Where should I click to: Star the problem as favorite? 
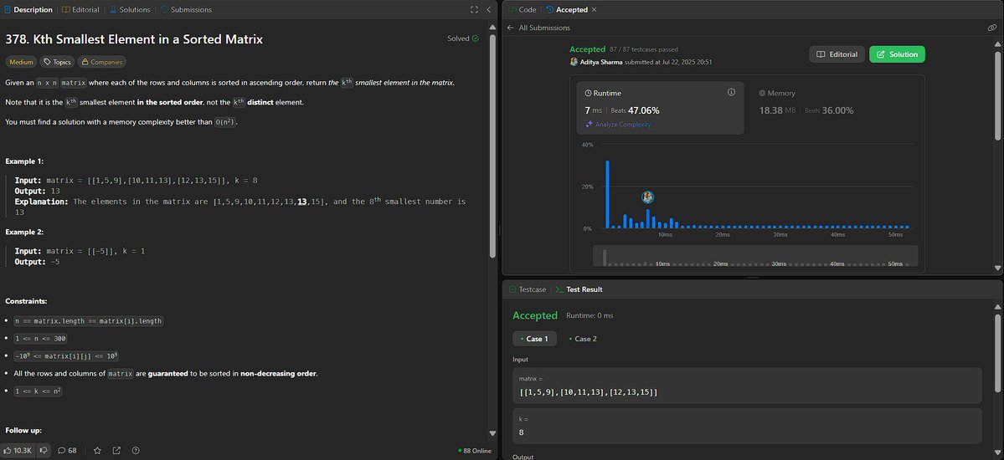click(x=97, y=451)
